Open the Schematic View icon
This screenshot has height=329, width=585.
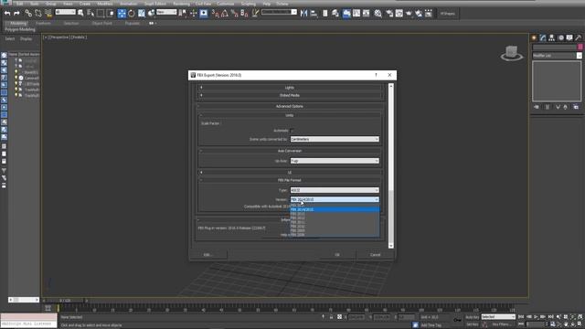click(367, 14)
